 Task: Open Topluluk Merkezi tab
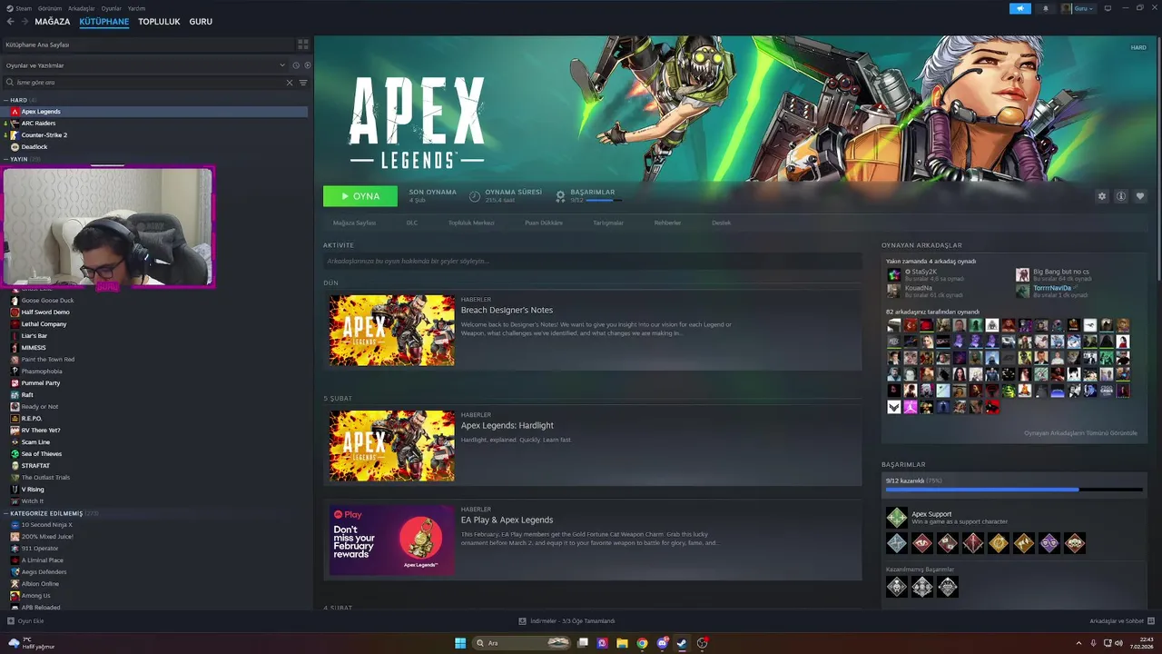click(x=471, y=223)
